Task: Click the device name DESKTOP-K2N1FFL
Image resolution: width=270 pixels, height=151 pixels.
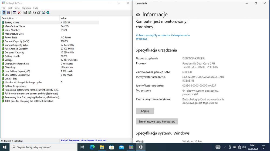Action: click(x=194, y=59)
